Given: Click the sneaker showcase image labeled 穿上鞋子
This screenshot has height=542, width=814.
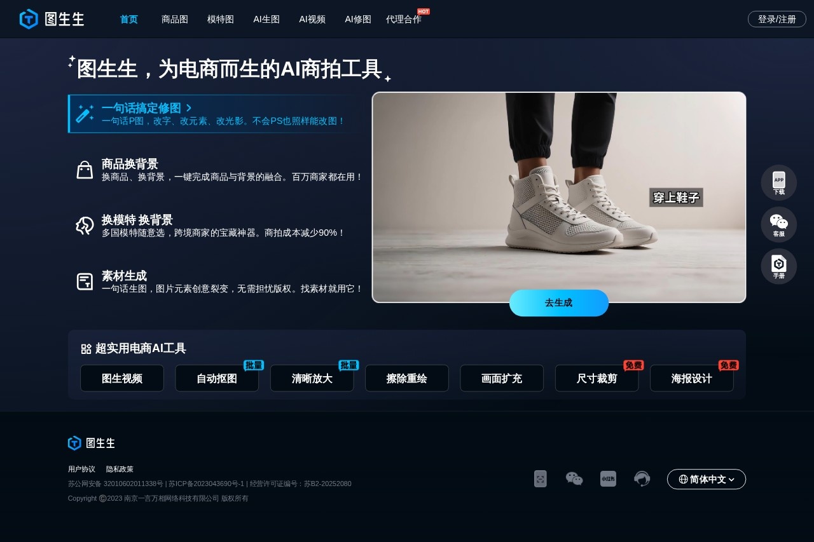Looking at the screenshot, I should coord(558,197).
